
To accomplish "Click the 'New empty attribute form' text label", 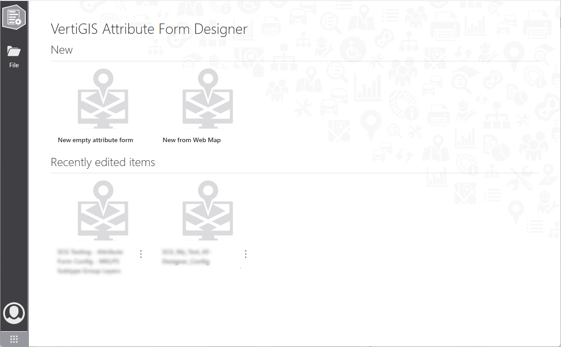I will point(95,140).
